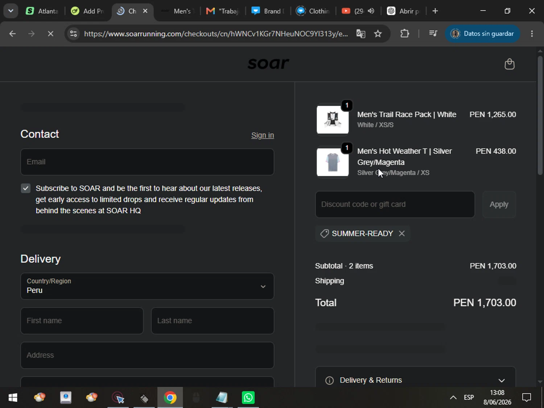This screenshot has width=544, height=408.
Task: Bookmark this page with star icon
Action: pos(378,34)
